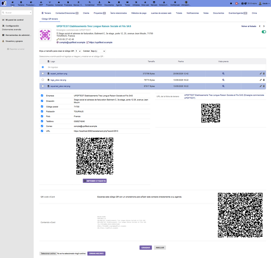The image size is (271, 258).
Task: Open compta@updftest.example email link
Action: tap(72, 42)
